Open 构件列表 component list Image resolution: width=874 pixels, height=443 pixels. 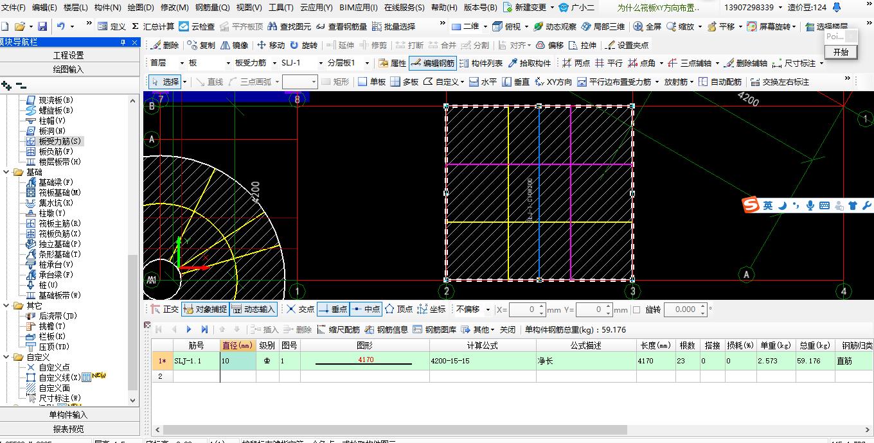click(481, 63)
